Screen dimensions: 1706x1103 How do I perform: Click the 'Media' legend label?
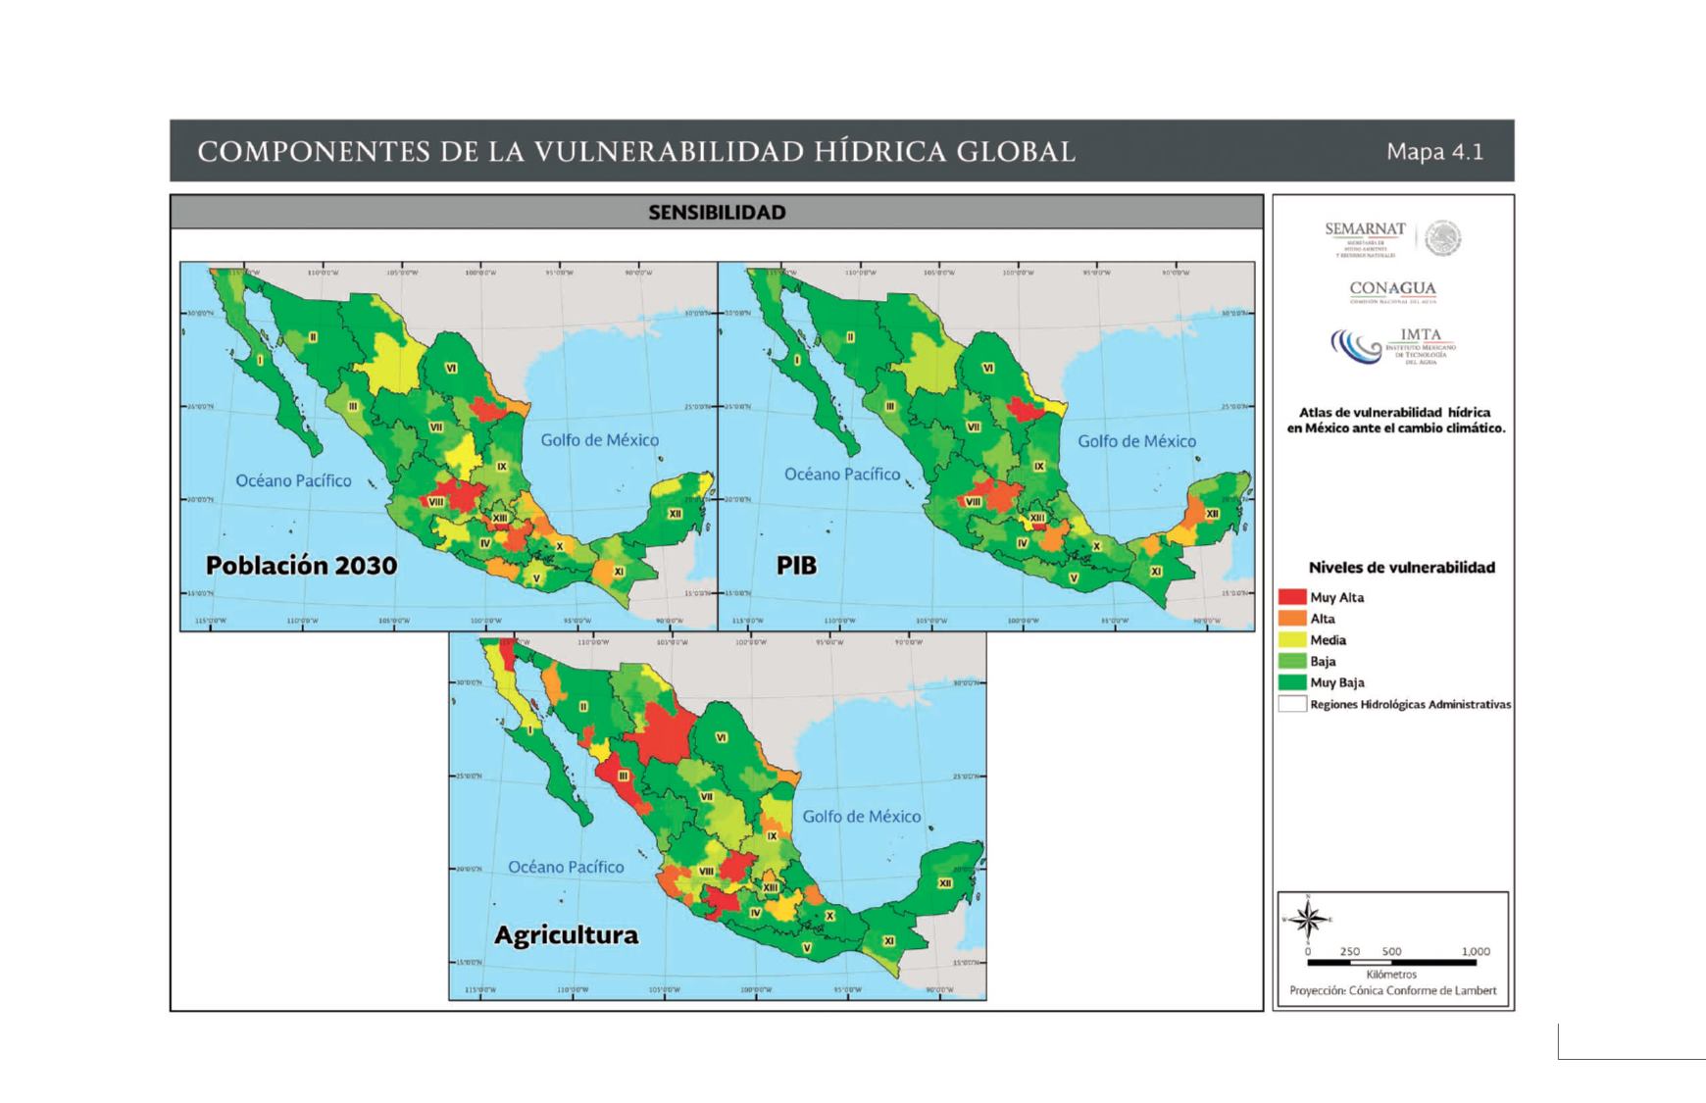[1328, 640]
